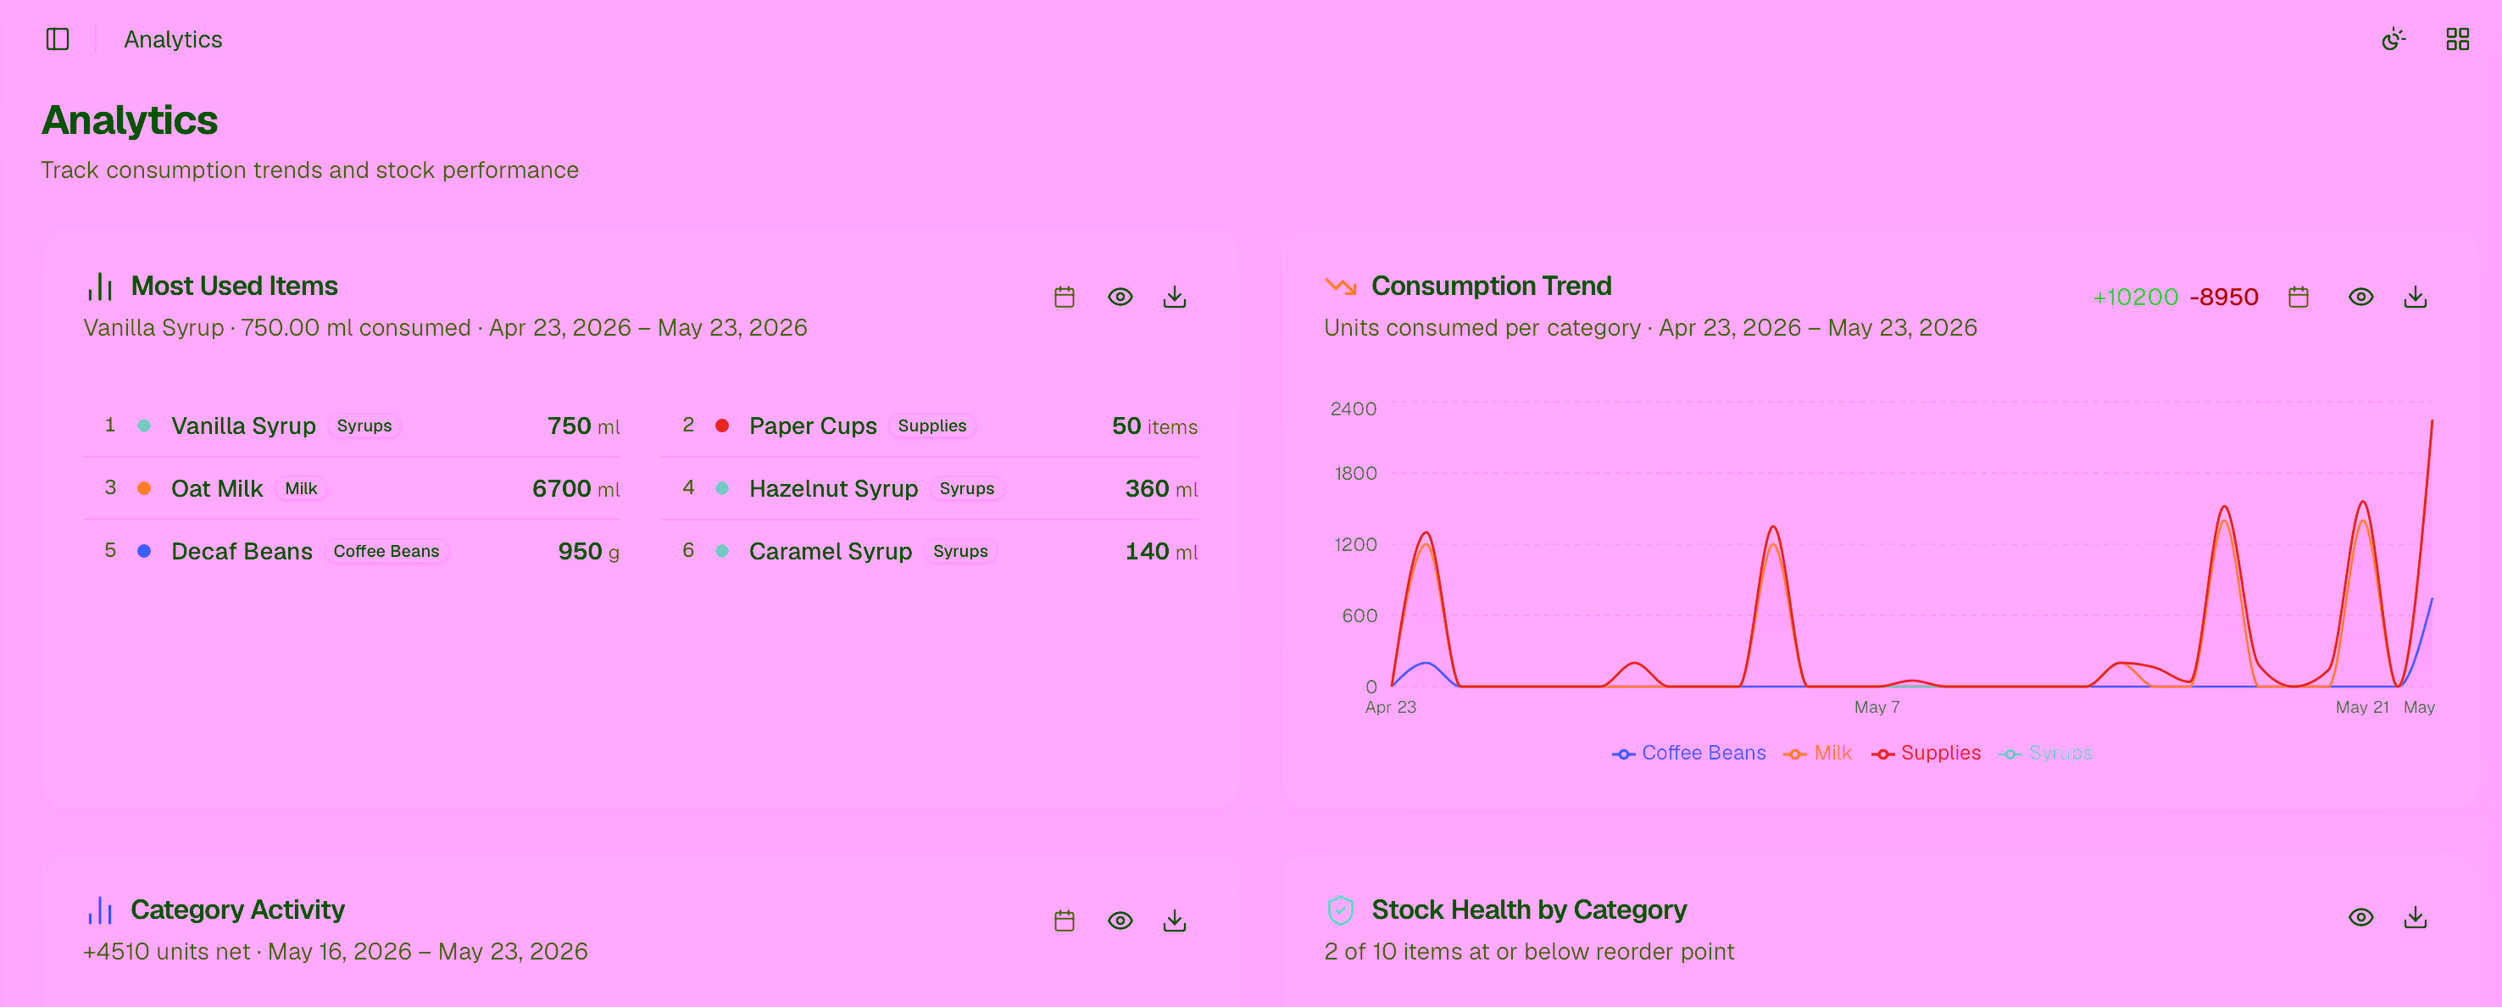Click the May 21 axis label on chart
The width and height of the screenshot is (2502, 1007).
tap(2361, 707)
